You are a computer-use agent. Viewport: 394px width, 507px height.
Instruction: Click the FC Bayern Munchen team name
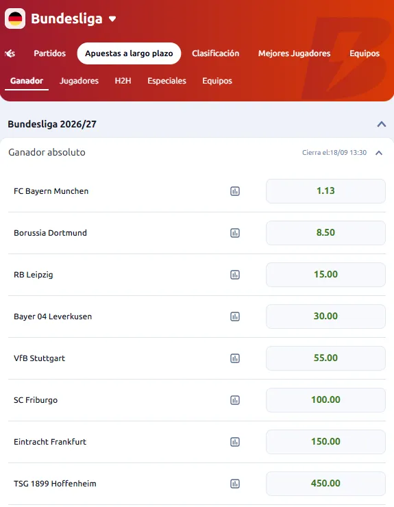pyautogui.click(x=51, y=191)
